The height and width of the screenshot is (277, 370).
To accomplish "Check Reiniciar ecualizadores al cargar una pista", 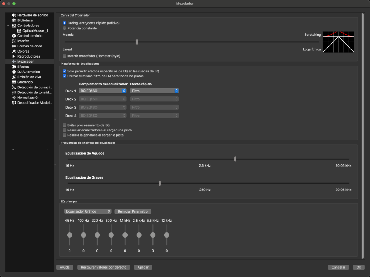I will coord(64,130).
